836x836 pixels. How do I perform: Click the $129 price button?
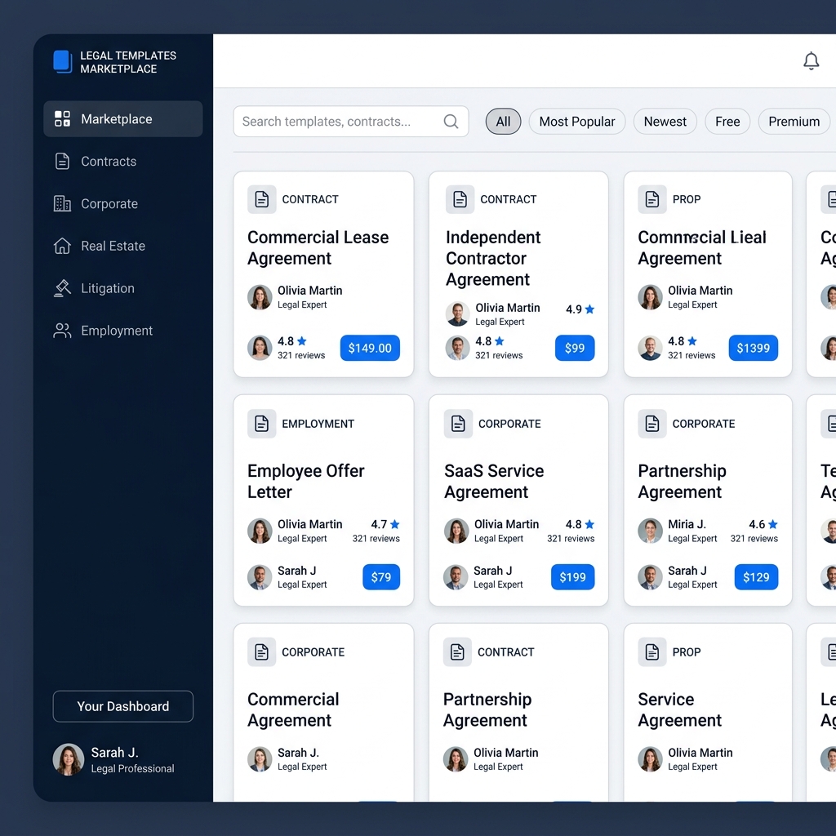pyautogui.click(x=756, y=577)
